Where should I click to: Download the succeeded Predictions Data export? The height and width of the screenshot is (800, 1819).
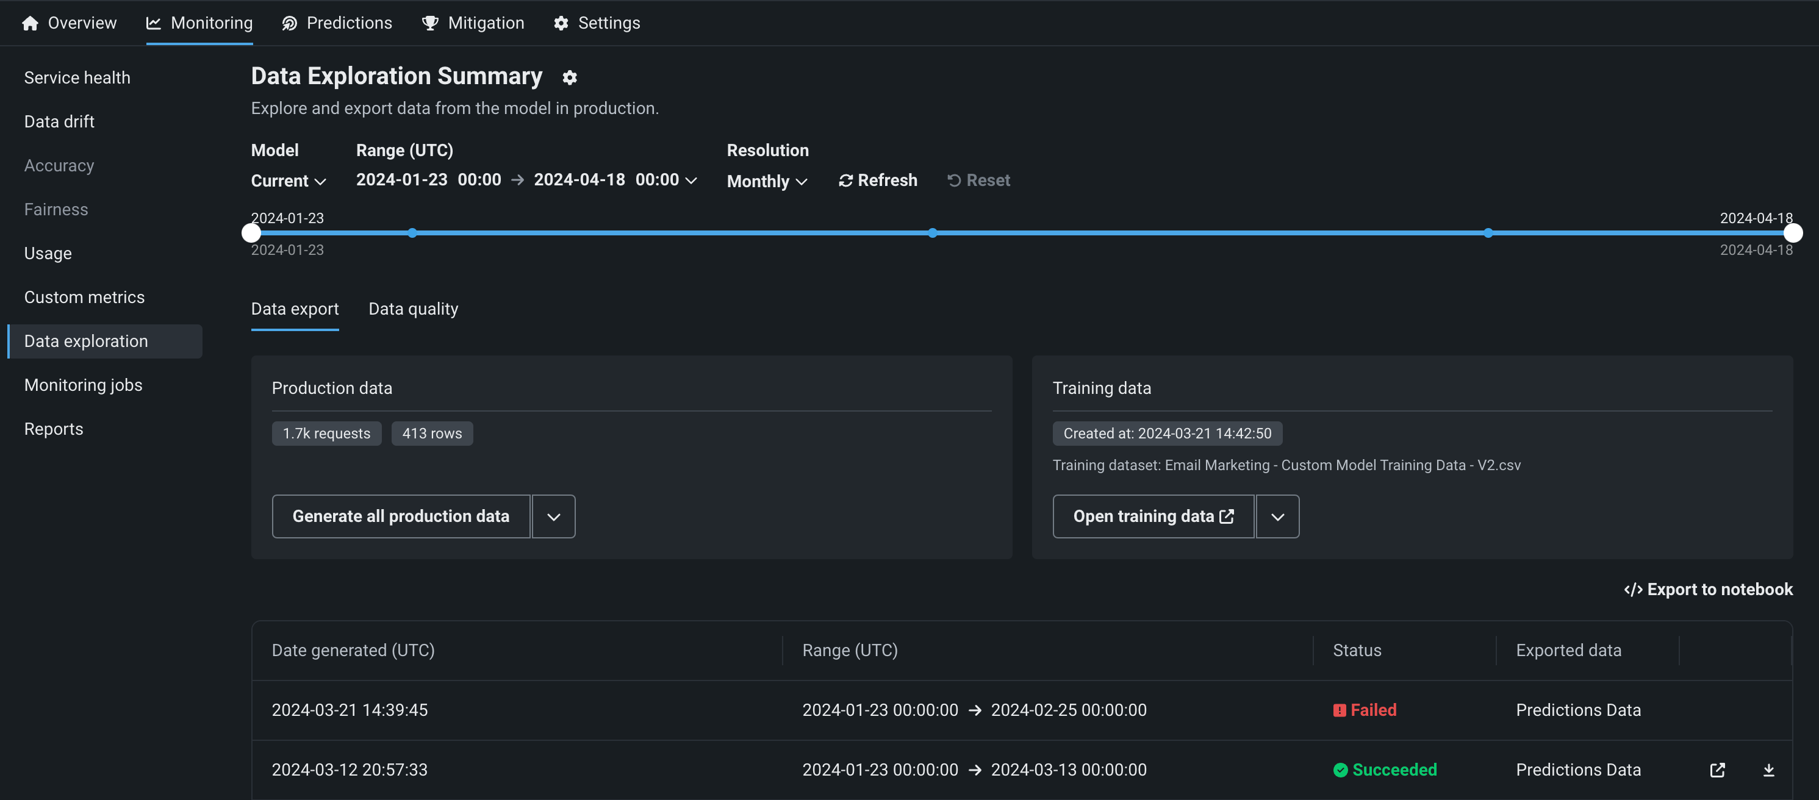[1768, 770]
